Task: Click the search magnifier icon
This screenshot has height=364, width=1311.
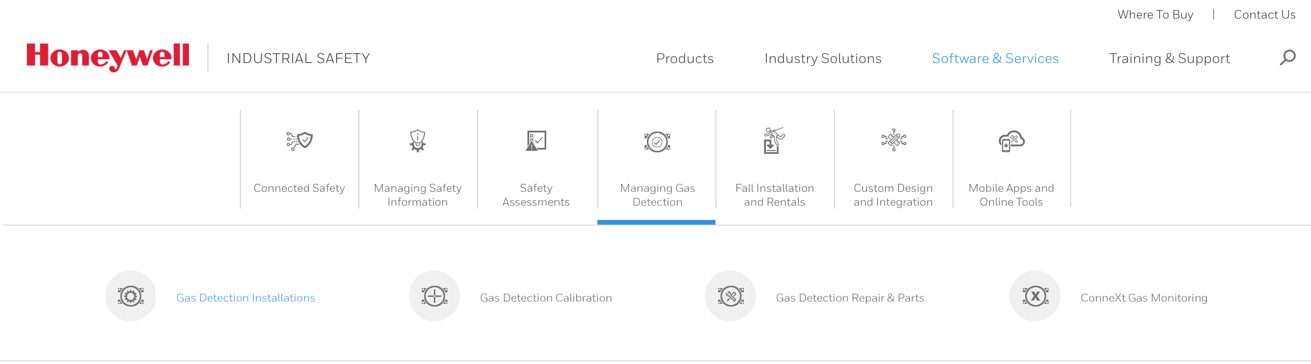Action: click(x=1287, y=57)
